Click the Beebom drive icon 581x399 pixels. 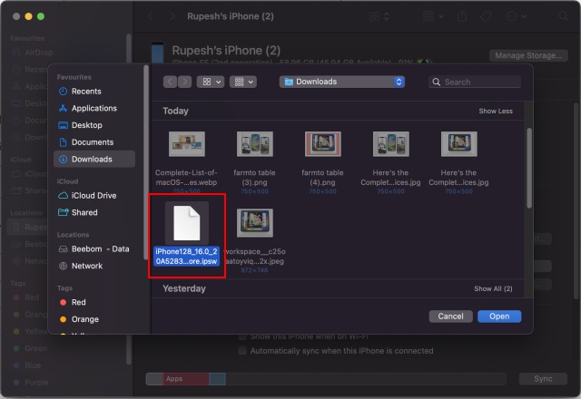pyautogui.click(x=63, y=248)
